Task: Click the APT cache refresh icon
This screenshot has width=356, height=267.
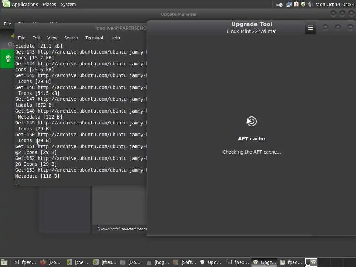Action: pos(252,121)
